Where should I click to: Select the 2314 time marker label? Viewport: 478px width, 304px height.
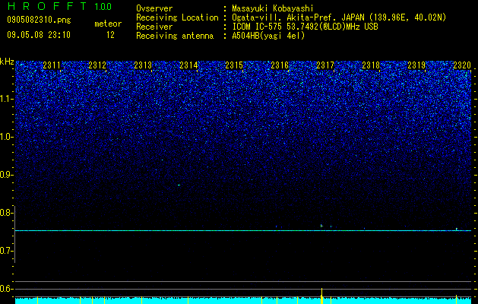point(188,65)
